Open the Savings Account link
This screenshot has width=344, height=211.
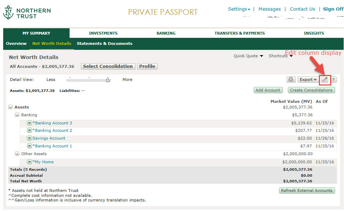click(x=49, y=138)
